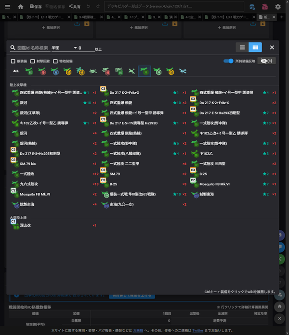Switch to list view layout
Image resolution: width=289 pixels, height=335 pixels.
point(242,47)
